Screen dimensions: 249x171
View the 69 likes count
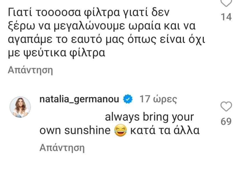click(x=226, y=122)
